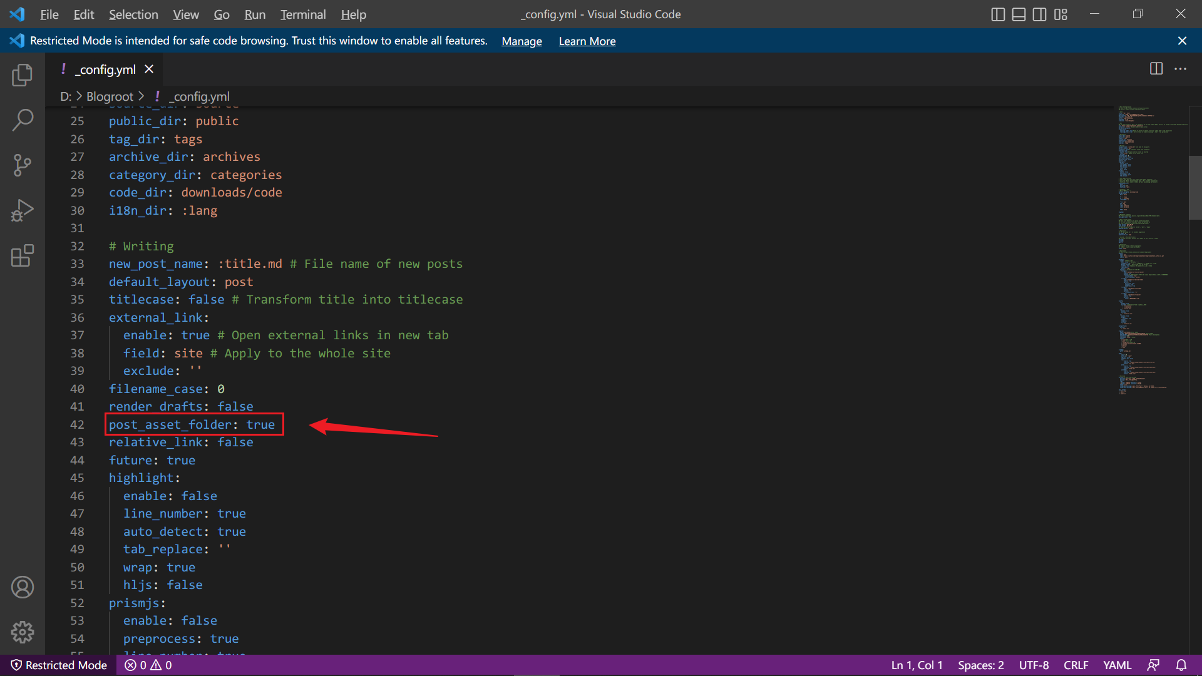Select the _config.yml editor tab

coord(106,69)
